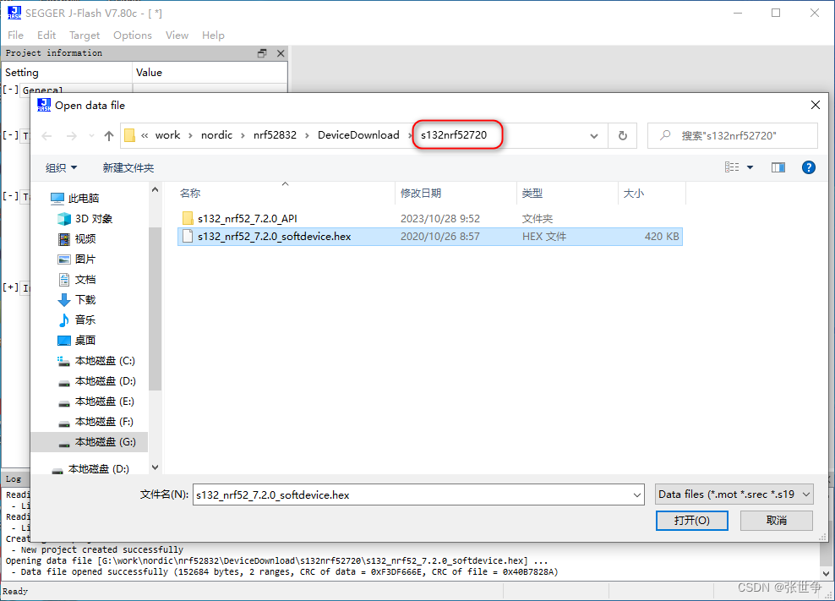Go back in the file dialog

click(x=46, y=136)
